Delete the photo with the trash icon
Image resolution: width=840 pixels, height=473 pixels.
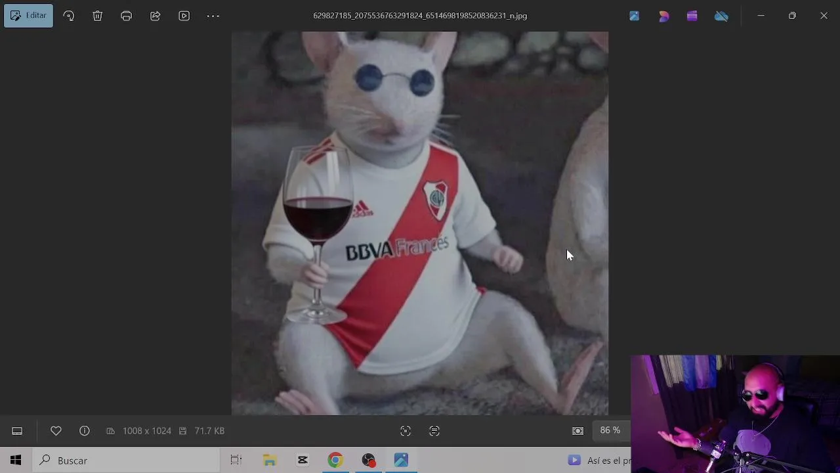(x=98, y=16)
